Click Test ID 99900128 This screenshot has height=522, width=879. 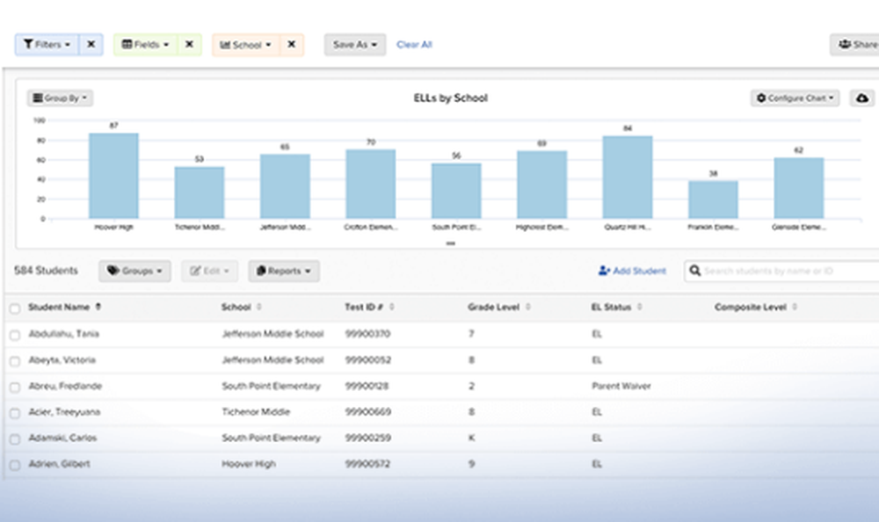tap(367, 386)
